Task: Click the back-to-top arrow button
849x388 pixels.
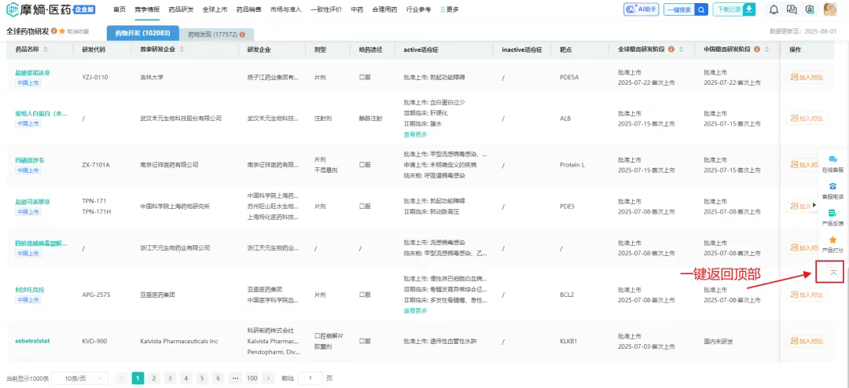Action: click(833, 271)
